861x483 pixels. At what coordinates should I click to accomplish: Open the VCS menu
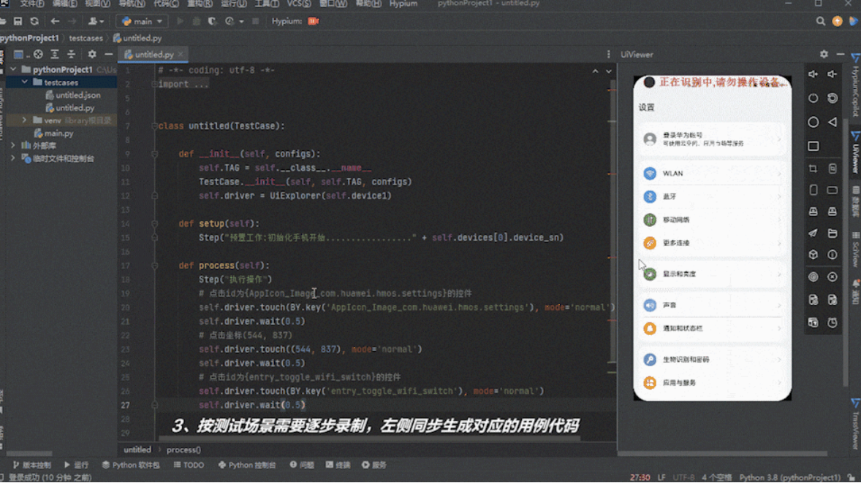coord(298,4)
